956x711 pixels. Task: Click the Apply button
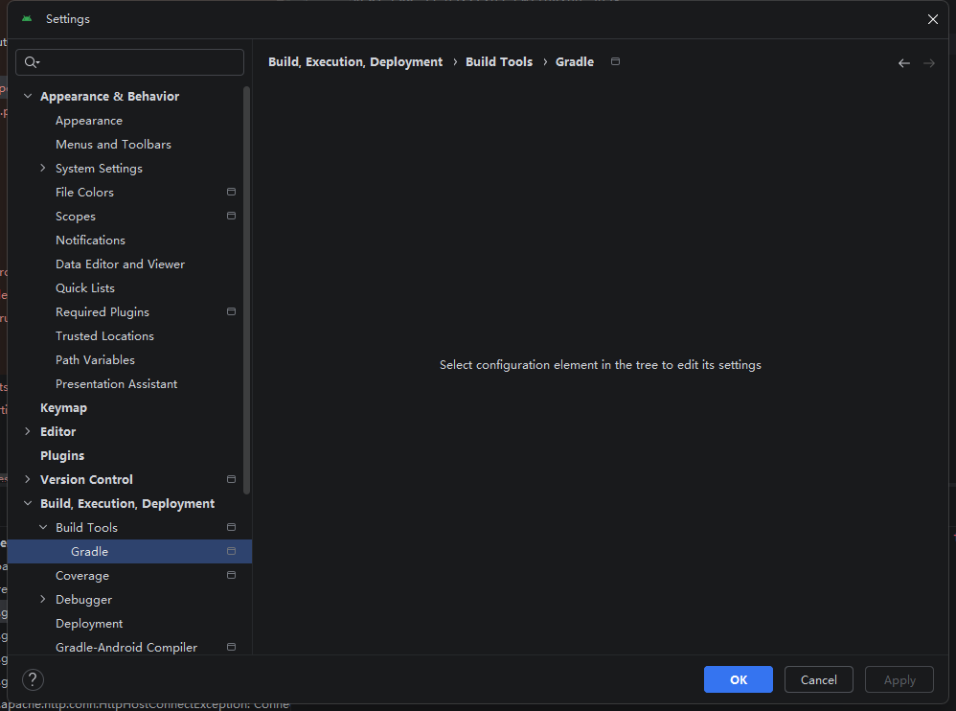click(899, 679)
